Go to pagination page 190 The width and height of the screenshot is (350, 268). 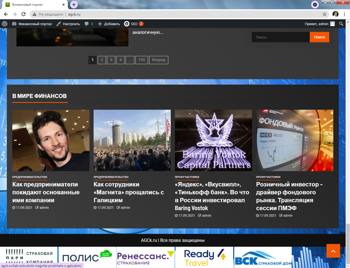[142, 60]
